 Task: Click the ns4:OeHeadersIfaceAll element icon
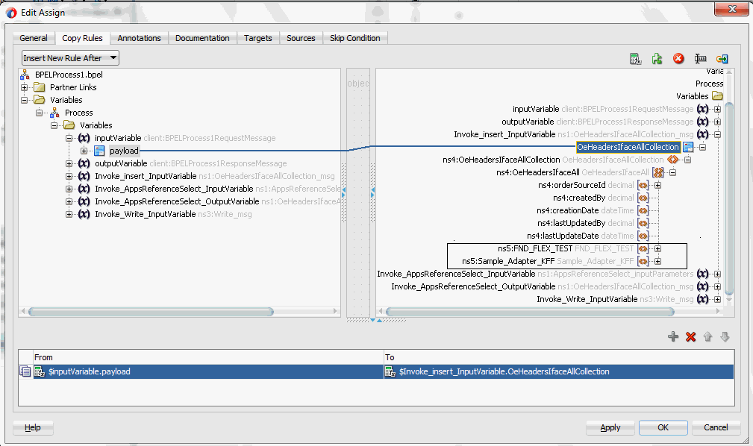pos(658,172)
